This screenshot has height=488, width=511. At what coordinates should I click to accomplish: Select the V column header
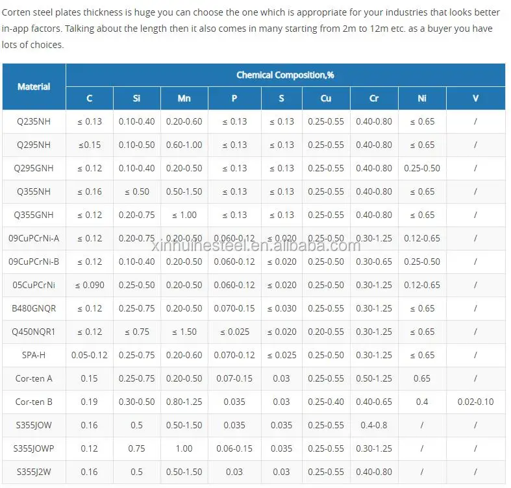tap(475, 98)
